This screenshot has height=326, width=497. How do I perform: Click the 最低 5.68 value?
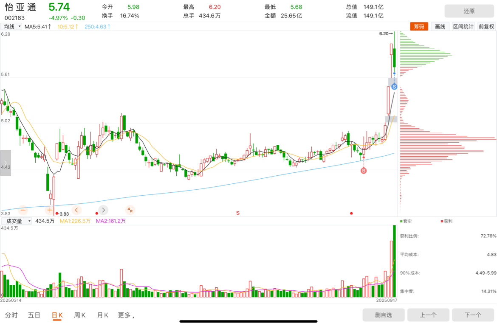296,7
